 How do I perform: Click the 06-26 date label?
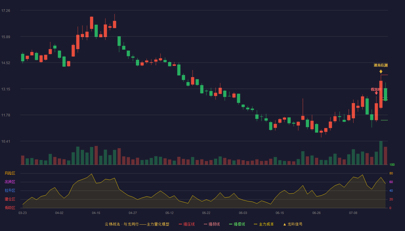tap(316, 213)
